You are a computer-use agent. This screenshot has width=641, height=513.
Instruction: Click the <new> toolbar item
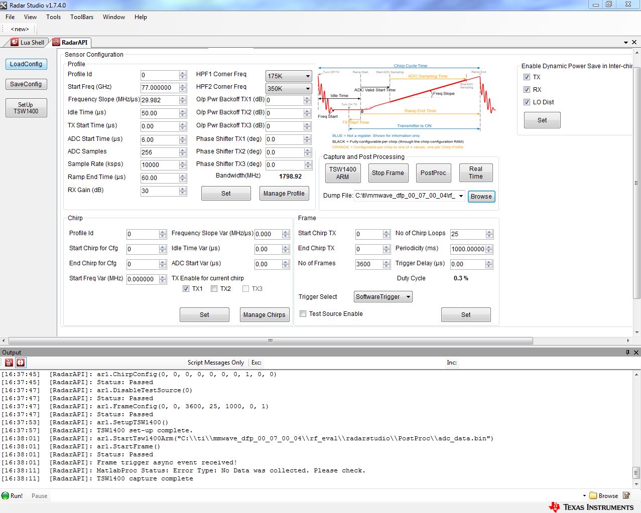tap(20, 29)
